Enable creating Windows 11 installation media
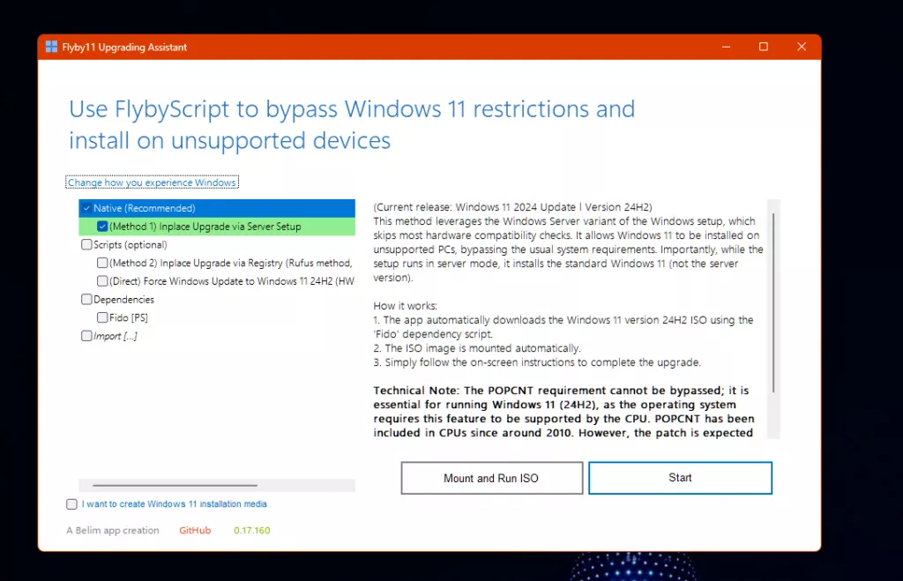Screen dimensions: 903x581 (71, 503)
